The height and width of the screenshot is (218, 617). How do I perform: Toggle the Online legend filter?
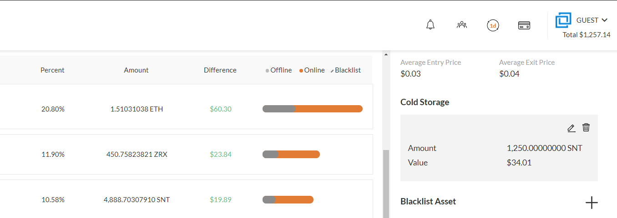(312, 70)
